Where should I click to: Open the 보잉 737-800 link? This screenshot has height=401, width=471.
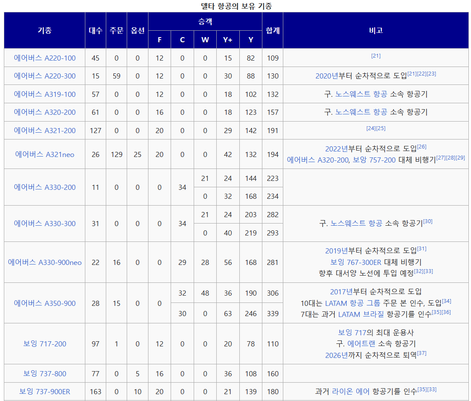pos(45,374)
